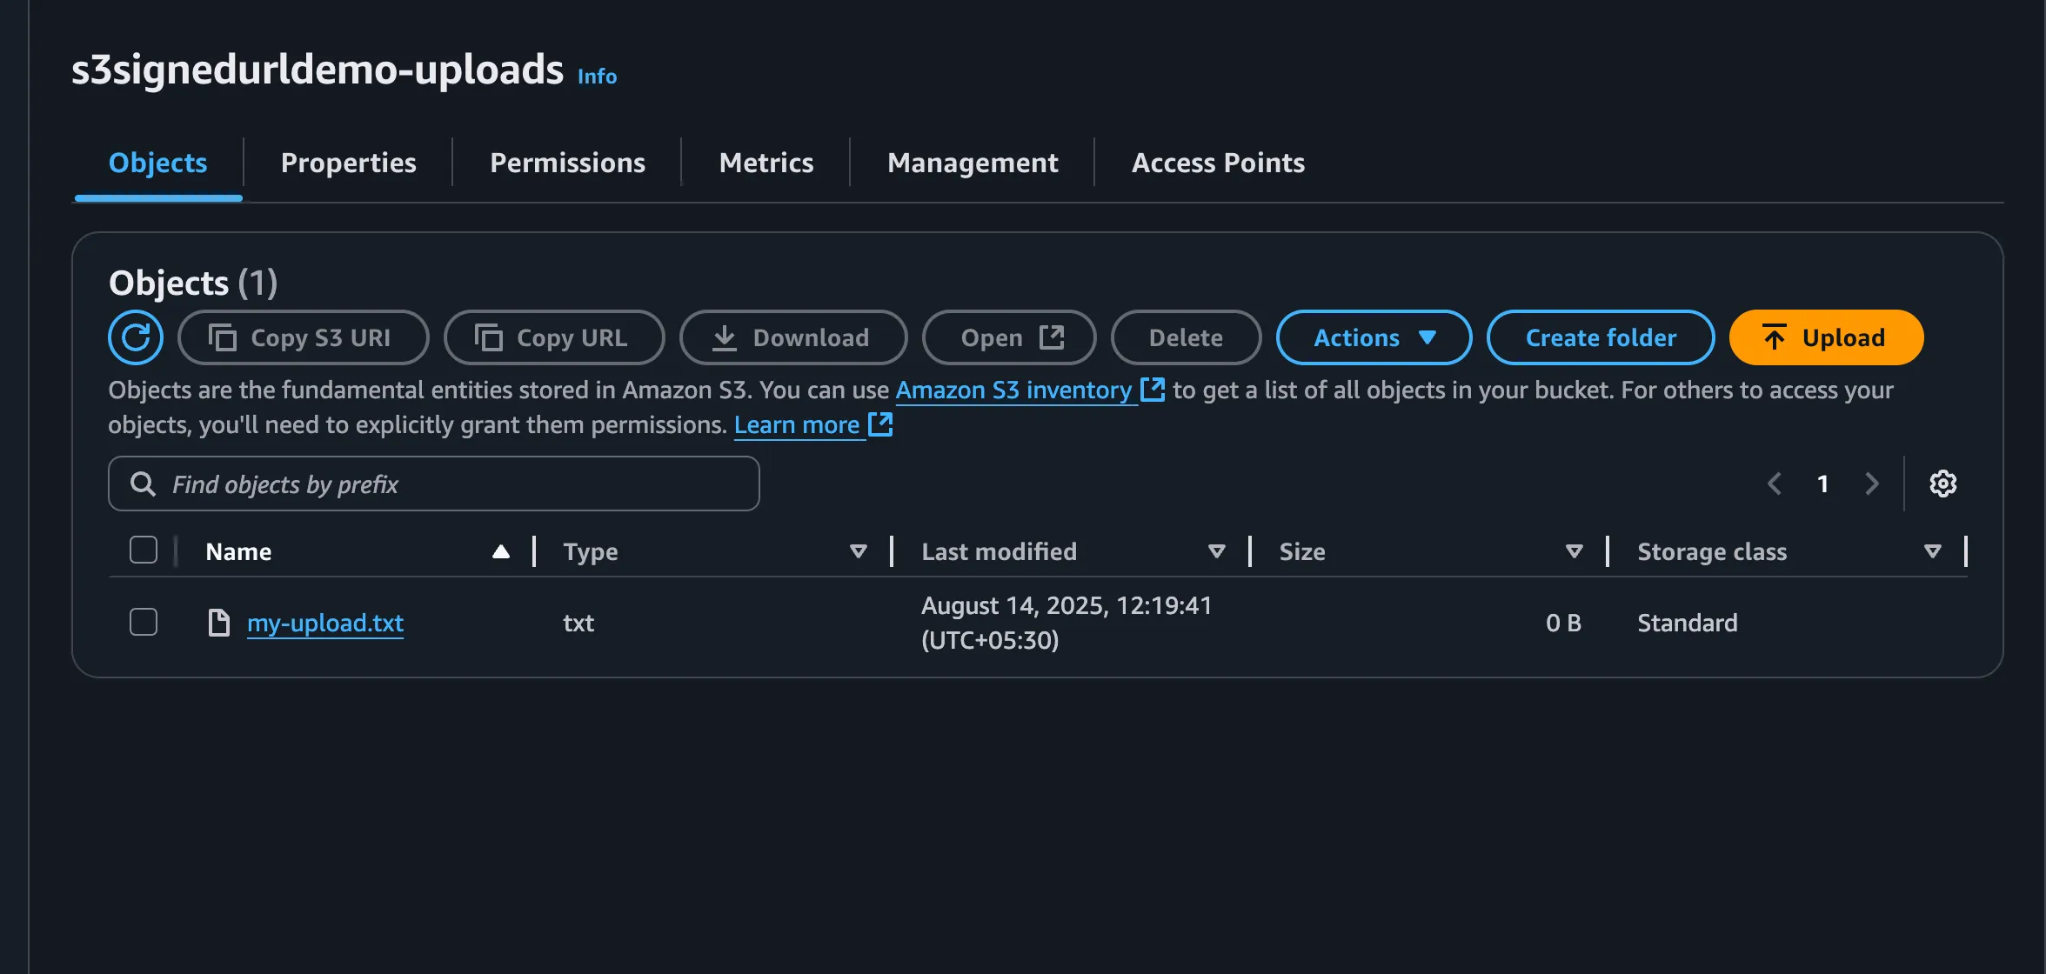Sort by Type column arrow

click(859, 551)
